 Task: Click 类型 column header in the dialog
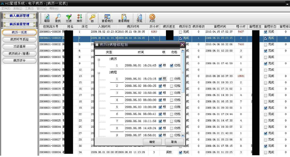109,52
